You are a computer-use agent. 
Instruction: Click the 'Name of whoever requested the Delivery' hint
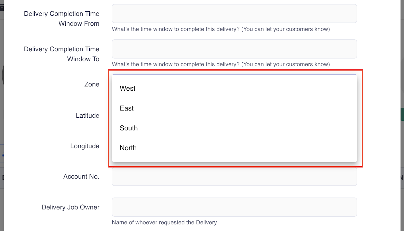pyautogui.click(x=164, y=222)
